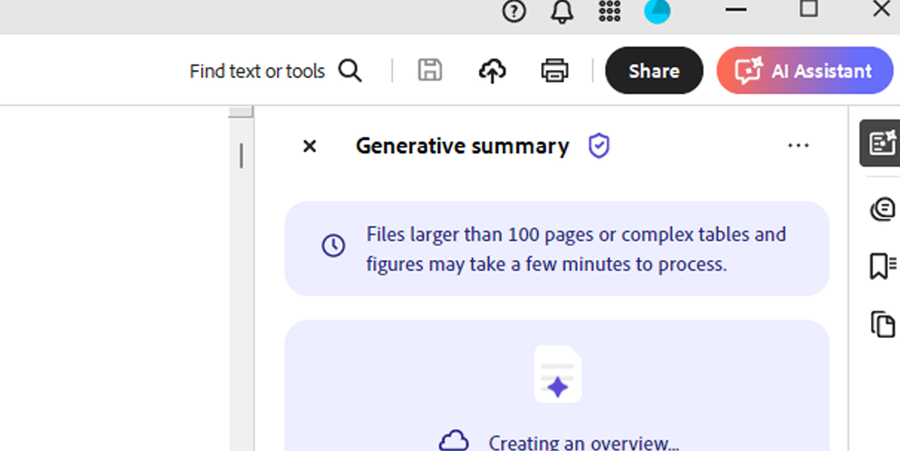This screenshot has width=900, height=451.
Task: Open the notifications bell
Action: click(562, 11)
